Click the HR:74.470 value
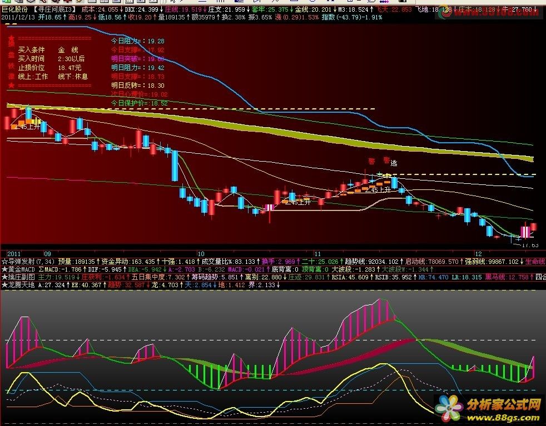The height and width of the screenshot is (426, 546). pyautogui.click(x=433, y=277)
